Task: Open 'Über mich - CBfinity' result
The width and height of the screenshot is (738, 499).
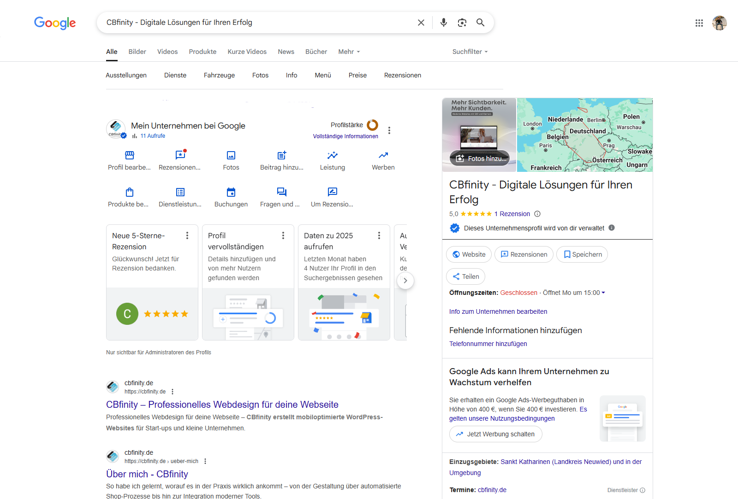Action: pyautogui.click(x=147, y=474)
